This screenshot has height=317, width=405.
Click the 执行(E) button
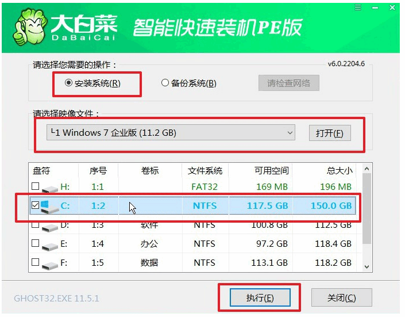click(x=260, y=297)
